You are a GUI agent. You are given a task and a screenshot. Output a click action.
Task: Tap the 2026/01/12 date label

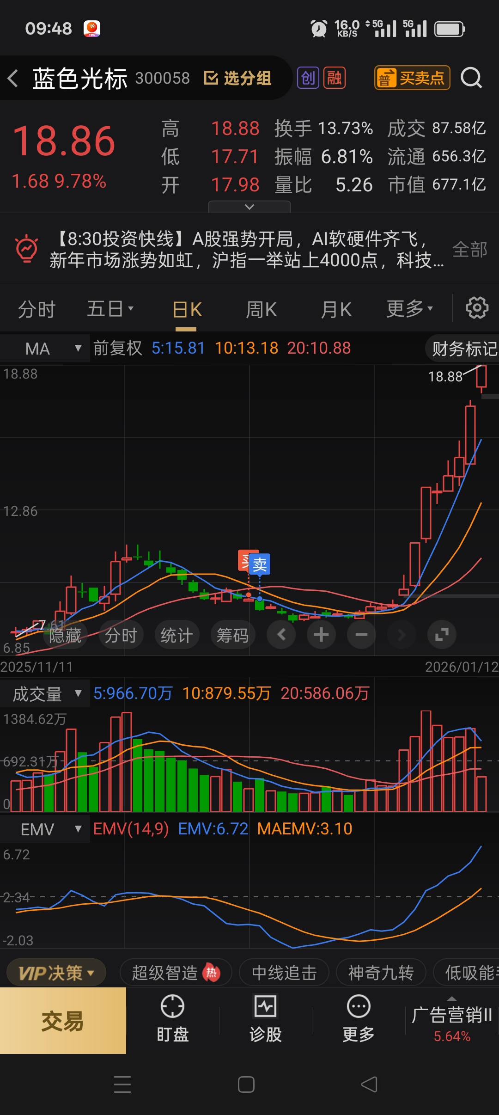(461, 667)
